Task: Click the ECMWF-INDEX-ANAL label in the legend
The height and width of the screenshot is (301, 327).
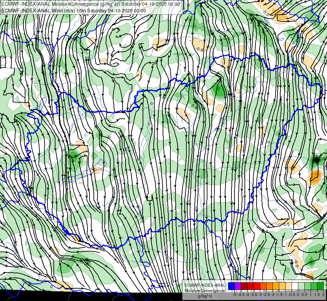Action: coord(205,285)
